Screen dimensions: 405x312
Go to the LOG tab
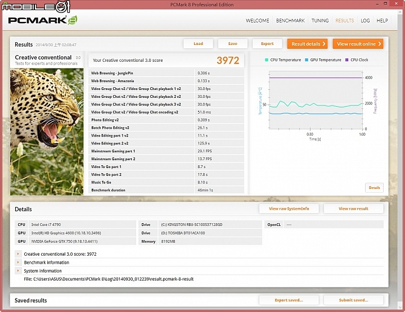365,21
